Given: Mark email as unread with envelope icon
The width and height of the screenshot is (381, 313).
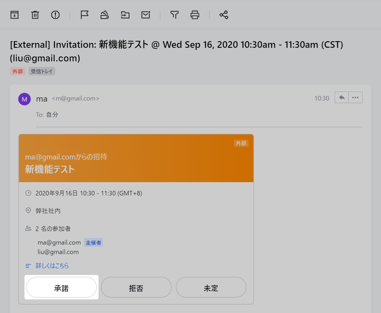Looking at the screenshot, I should (145, 15).
